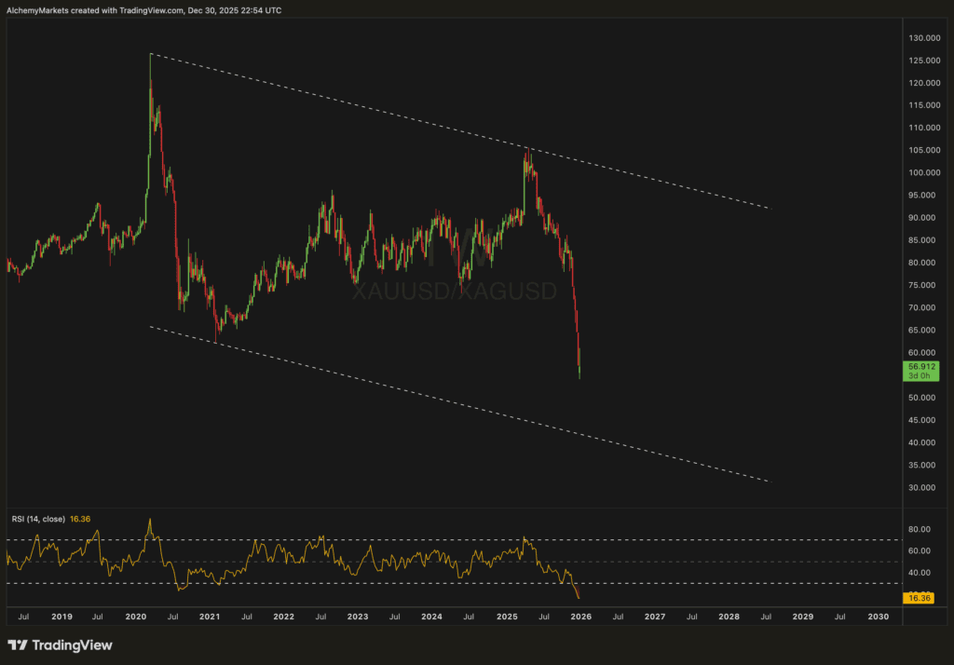The height and width of the screenshot is (665, 954).
Task: Click the orange 16.36 RSI value tag
Action: pyautogui.click(x=918, y=598)
